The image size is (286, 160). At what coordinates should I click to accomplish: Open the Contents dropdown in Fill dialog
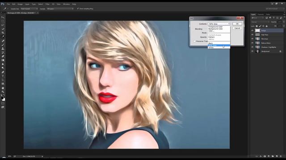tap(219, 24)
